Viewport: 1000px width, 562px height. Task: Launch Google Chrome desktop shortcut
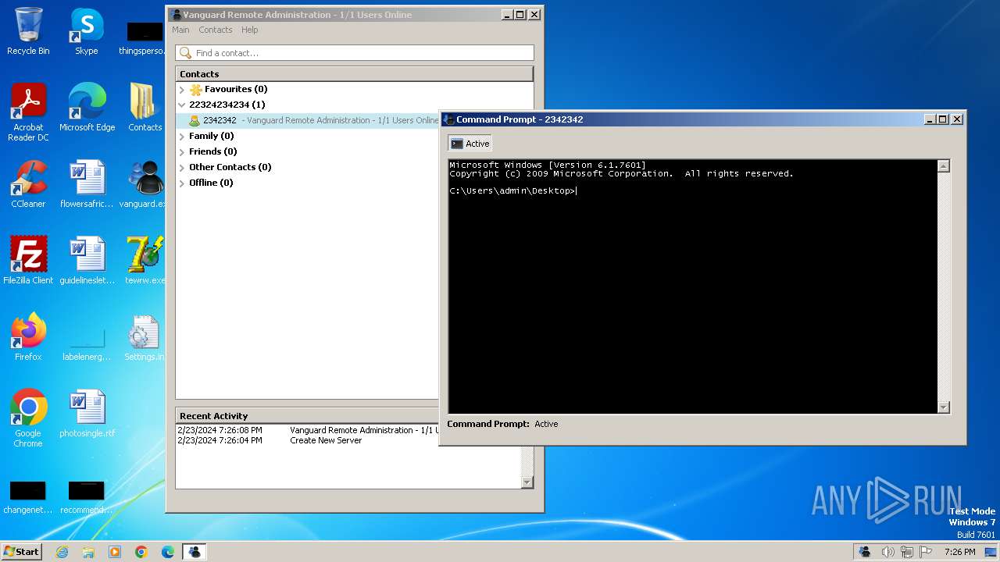28,418
